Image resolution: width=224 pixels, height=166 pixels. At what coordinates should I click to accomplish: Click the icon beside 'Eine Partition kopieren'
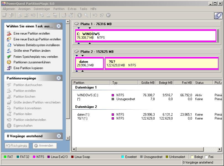(x=9, y=68)
